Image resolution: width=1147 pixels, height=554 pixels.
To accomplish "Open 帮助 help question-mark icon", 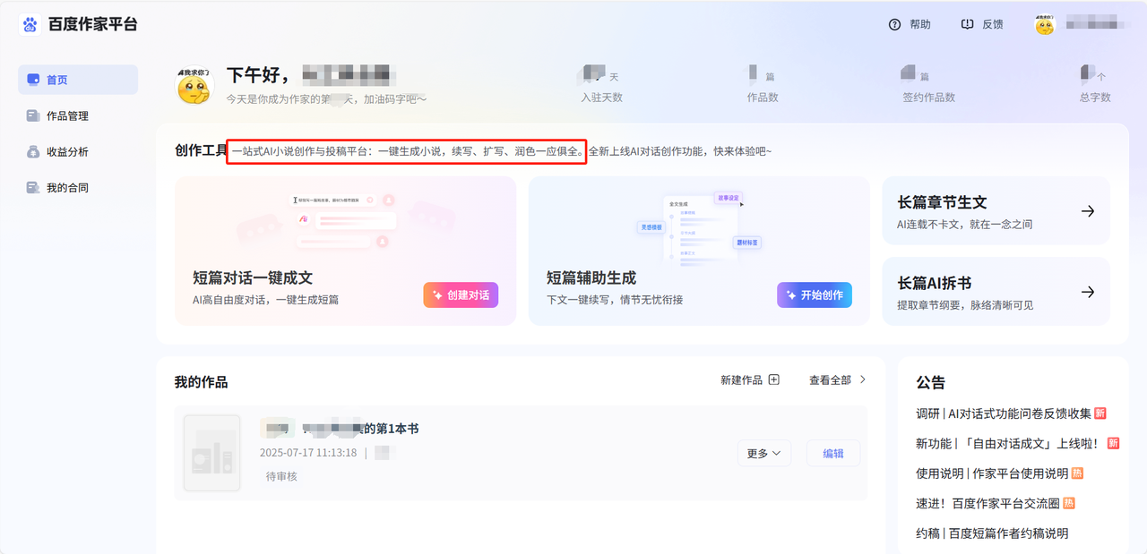I will 894,24.
